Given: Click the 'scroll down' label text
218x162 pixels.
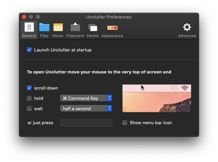Looking at the screenshot, I should [46, 88].
